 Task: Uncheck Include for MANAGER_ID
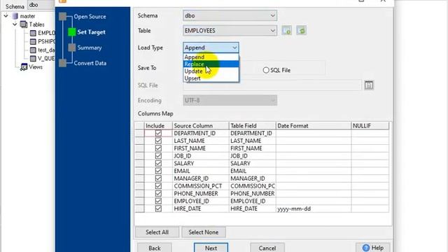click(x=158, y=178)
